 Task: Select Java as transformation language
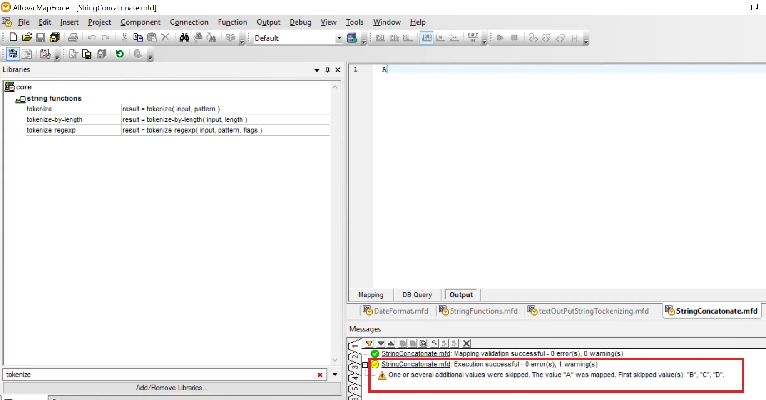(426, 37)
